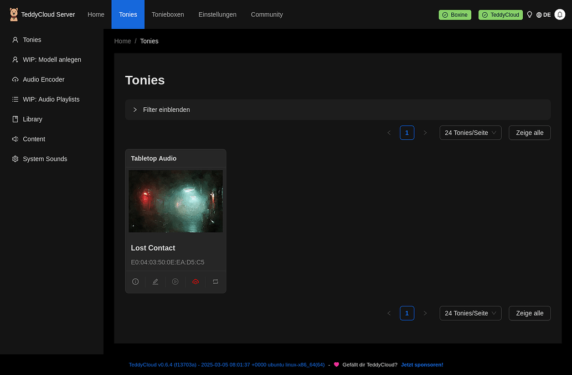Show info for the Lost Contact tonie
The height and width of the screenshot is (375, 572).
[135, 282]
